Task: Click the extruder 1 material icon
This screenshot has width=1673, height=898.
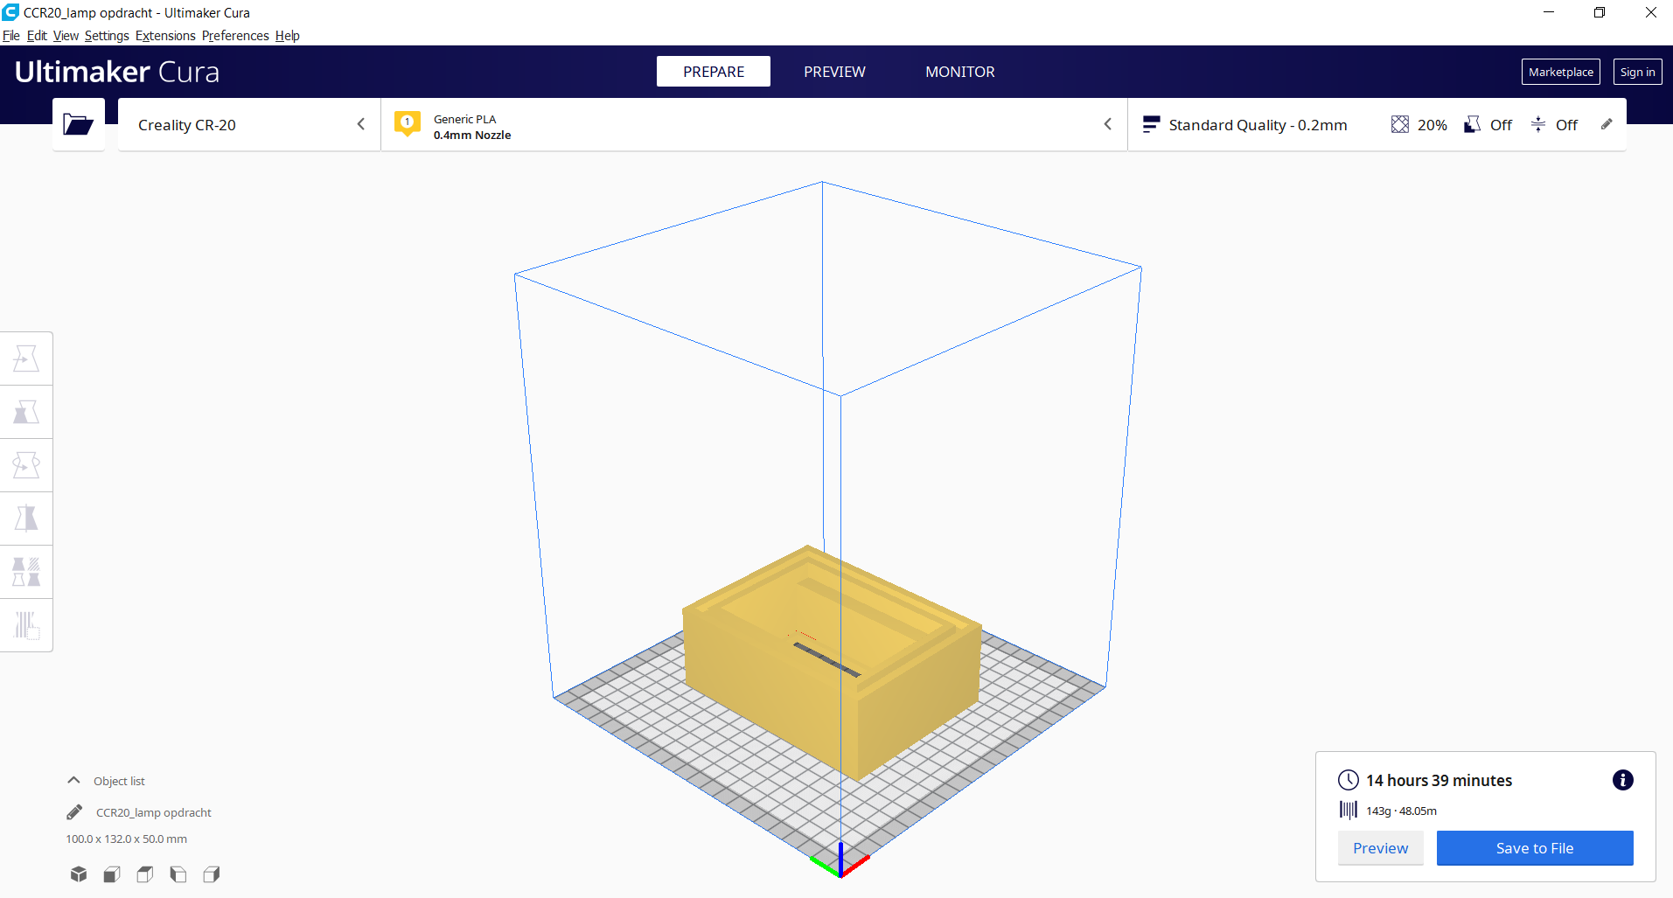Action: point(408,123)
